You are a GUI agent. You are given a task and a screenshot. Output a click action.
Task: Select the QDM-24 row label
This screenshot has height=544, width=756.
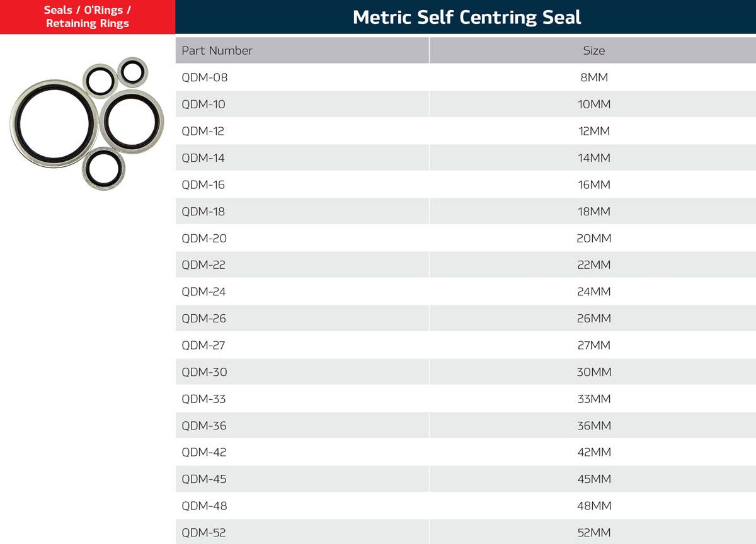(x=203, y=292)
